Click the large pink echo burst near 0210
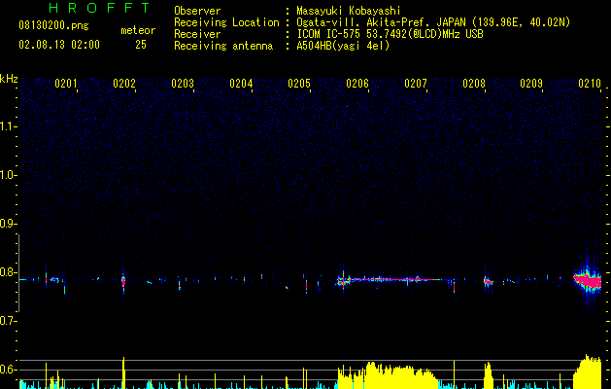Image resolution: width=611 pixels, height=389 pixels. click(588, 281)
